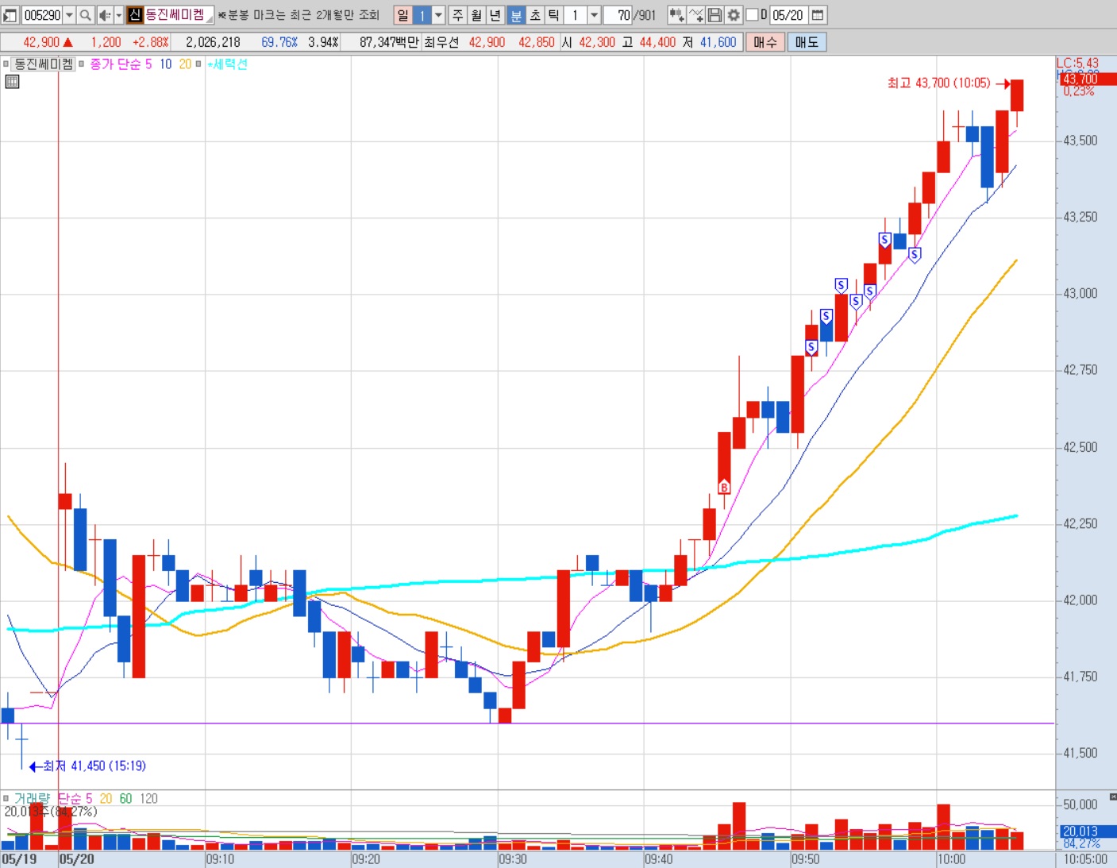
Task: Click the current price 42,900
Action: [x=41, y=42]
